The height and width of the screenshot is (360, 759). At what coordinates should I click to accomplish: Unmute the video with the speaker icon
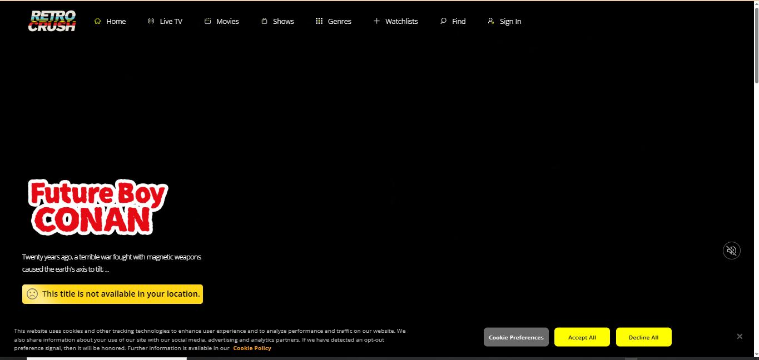tap(732, 251)
